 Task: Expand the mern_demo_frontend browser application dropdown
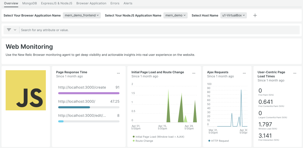coord(82,15)
